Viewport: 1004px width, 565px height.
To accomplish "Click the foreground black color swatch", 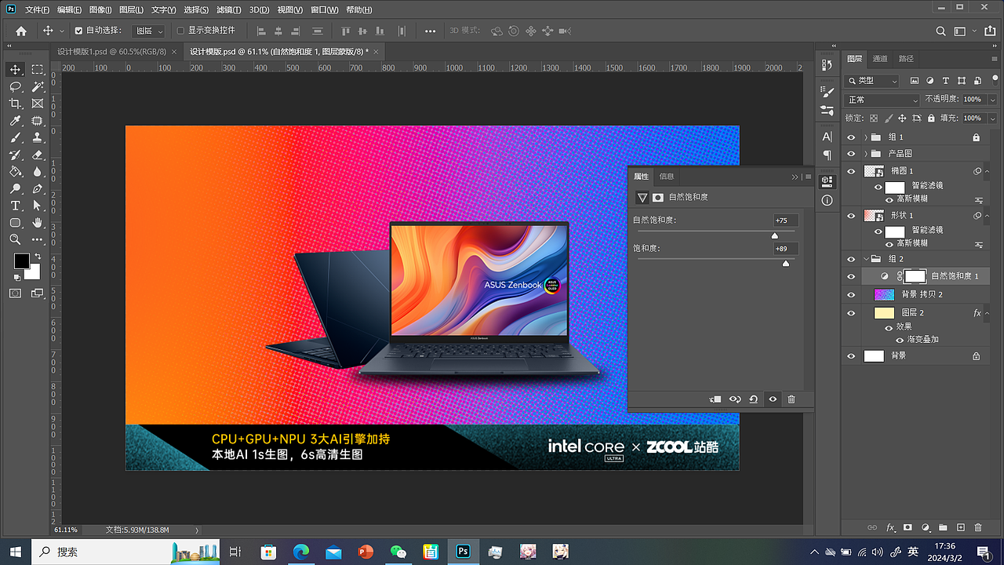I will pos(21,261).
